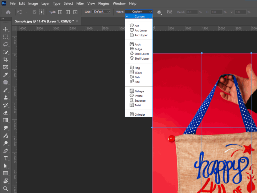Screen dimensions: 257x193
Task: Select the Eyedropper tool
Action: [6, 75]
